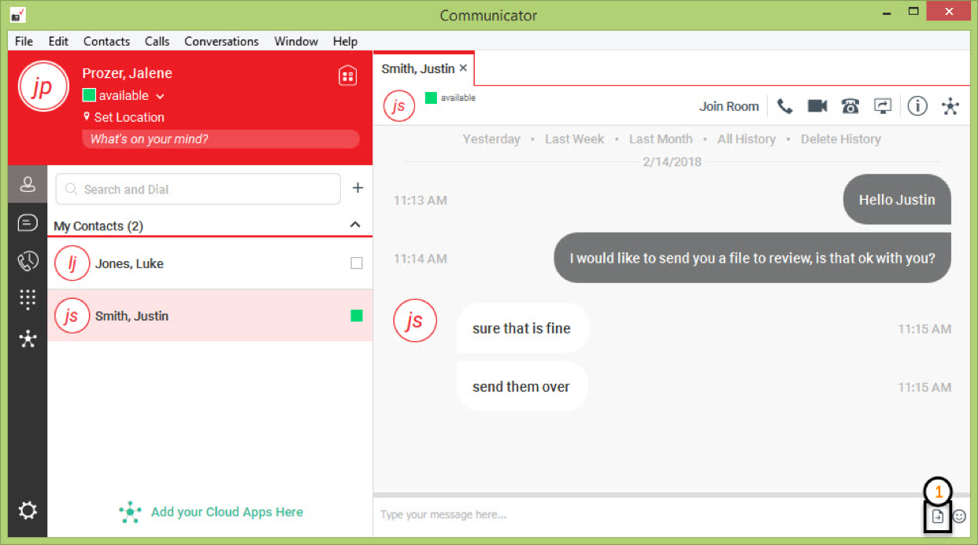Open the Chat messages sidebar icon
Viewport: 978px width, 545px height.
pos(28,223)
